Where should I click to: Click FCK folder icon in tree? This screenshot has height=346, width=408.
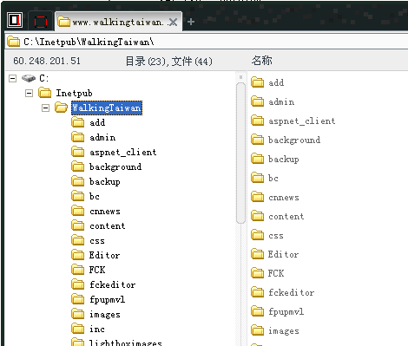coord(78,270)
